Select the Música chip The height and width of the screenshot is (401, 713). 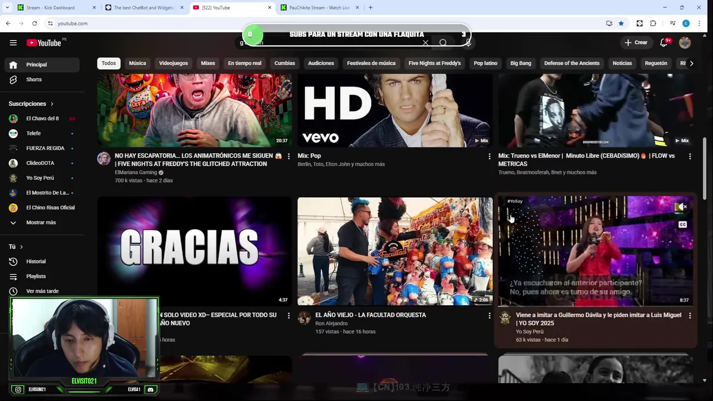[138, 63]
